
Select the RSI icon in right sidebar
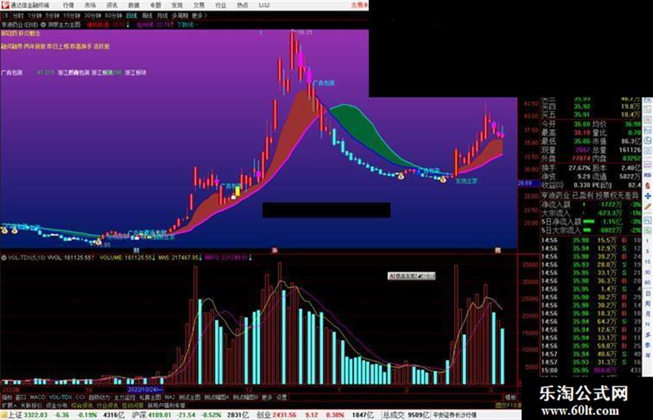pos(647,176)
